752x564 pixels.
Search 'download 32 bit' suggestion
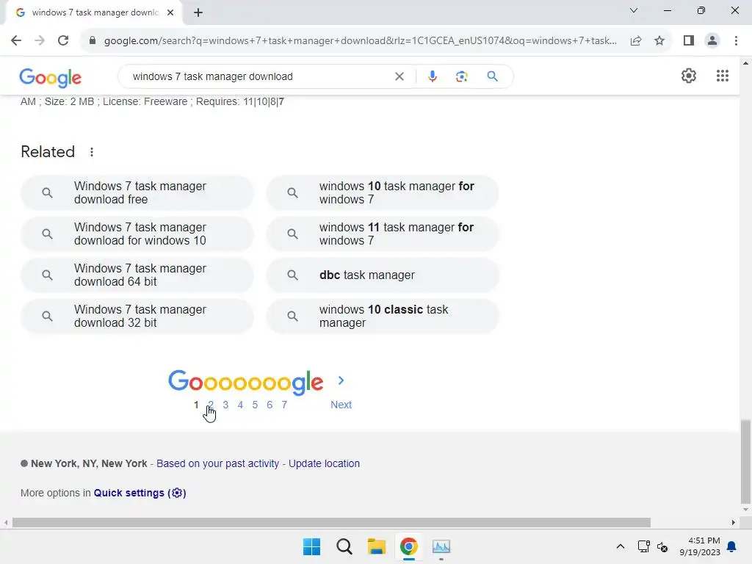[137, 317]
